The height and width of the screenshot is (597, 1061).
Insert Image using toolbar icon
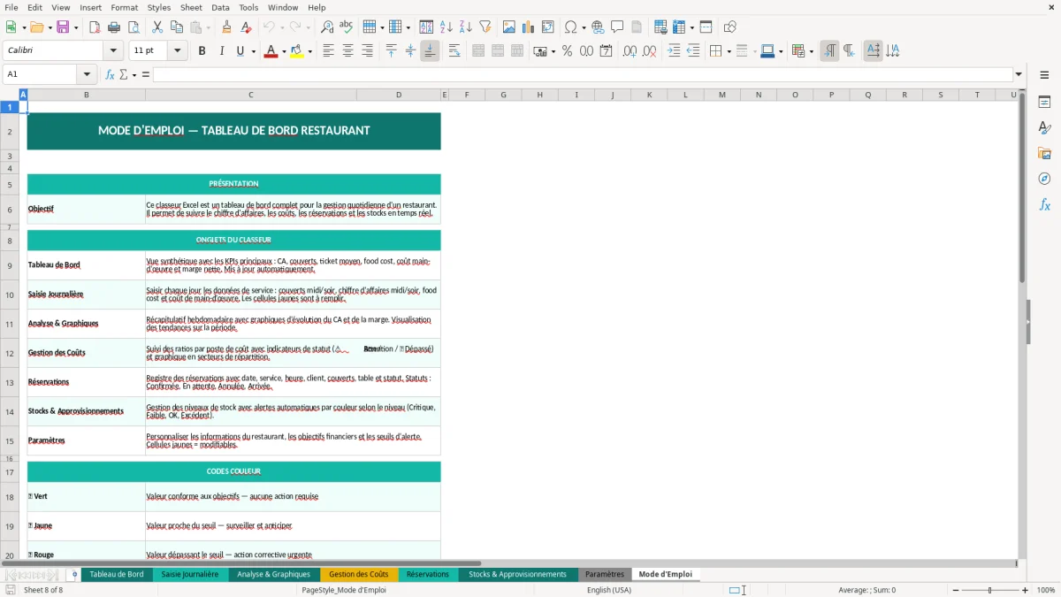coord(509,27)
